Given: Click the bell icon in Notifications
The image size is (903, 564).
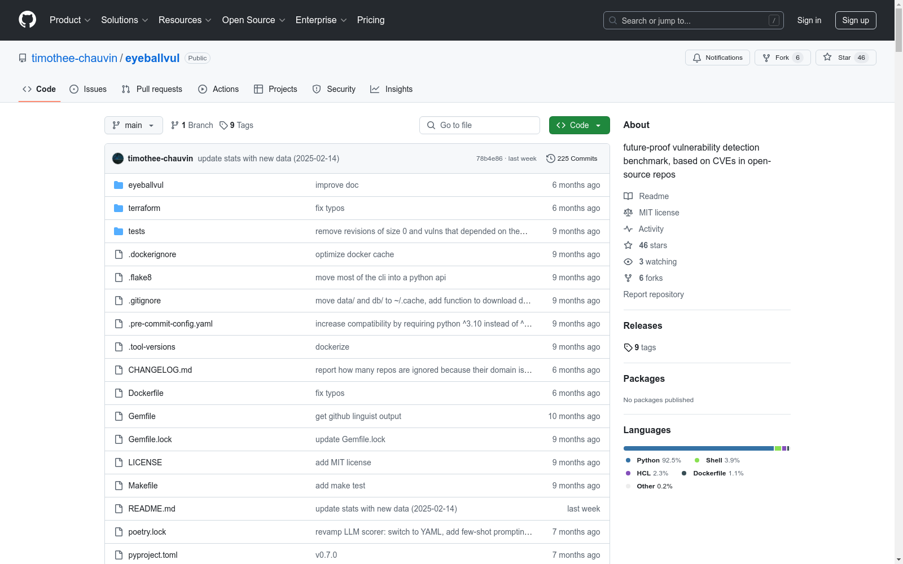Looking at the screenshot, I should click(697, 58).
